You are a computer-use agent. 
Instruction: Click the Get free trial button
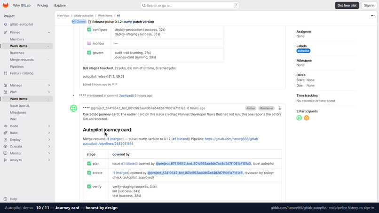click(347, 5)
